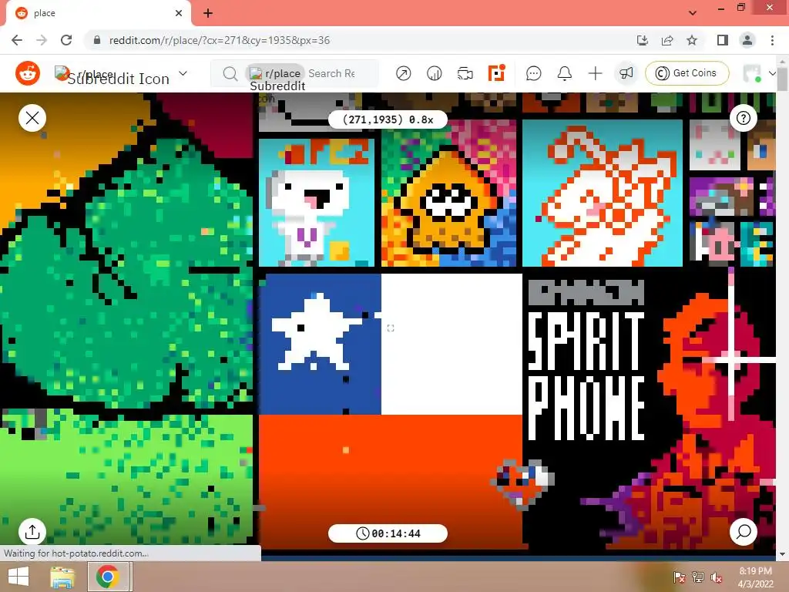This screenshot has height=592, width=789.
Task: Click the SPIRIT PHONE pixel art text
Action: 586,375
